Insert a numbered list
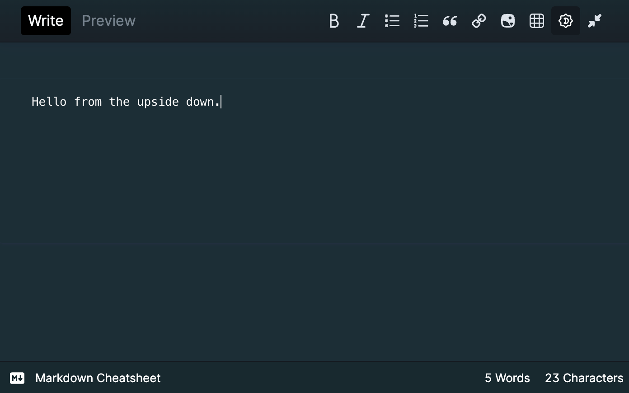Screen dimensions: 629x393 pos(421,21)
